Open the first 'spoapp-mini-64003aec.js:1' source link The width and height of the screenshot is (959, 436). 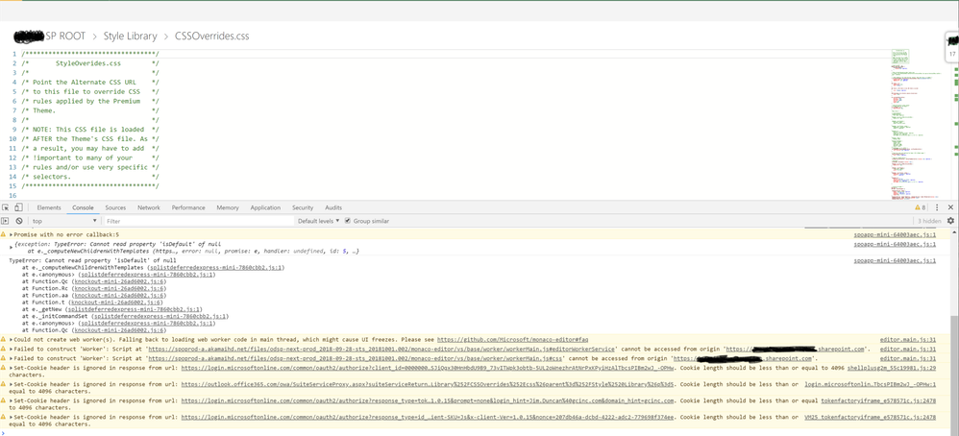(x=895, y=235)
